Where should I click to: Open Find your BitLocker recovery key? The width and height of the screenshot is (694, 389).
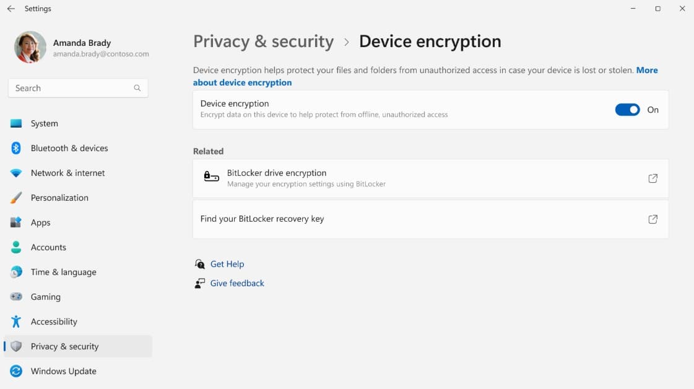[x=431, y=219]
